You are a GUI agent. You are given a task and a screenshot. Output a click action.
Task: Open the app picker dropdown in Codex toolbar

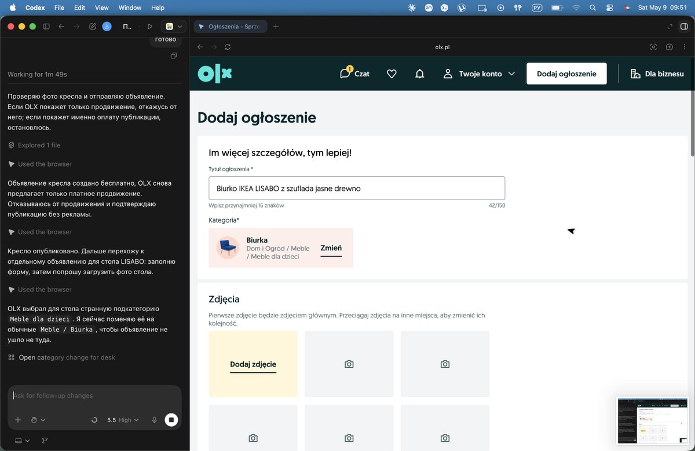tap(174, 27)
